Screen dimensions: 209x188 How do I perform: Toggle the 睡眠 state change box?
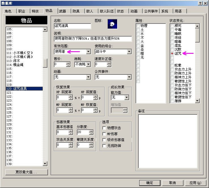tap(172, 33)
